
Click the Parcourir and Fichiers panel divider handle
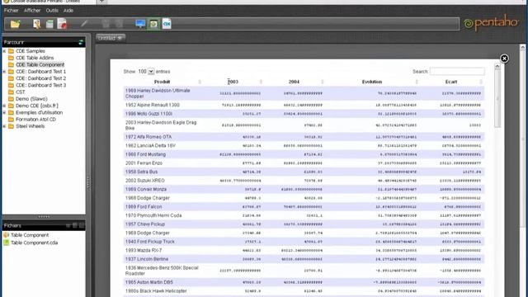point(44,217)
